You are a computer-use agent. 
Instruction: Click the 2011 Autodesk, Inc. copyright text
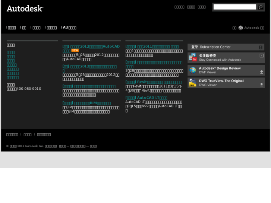click(31, 146)
